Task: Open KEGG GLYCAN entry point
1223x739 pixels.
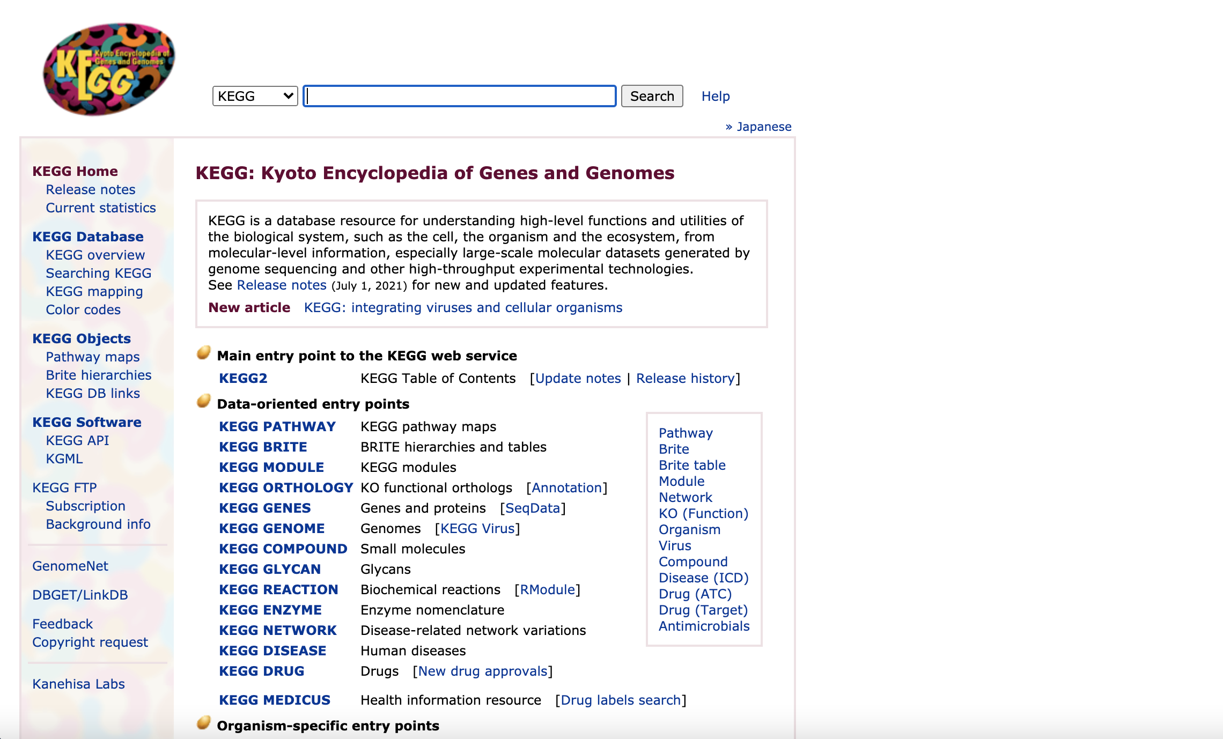Action: coord(270,569)
